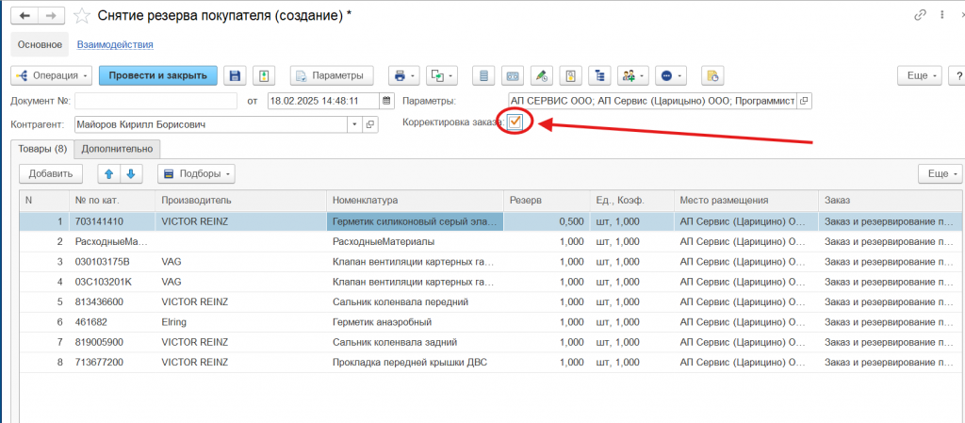Click the Добавить button
Screen dimensions: 965x423
coord(51,173)
